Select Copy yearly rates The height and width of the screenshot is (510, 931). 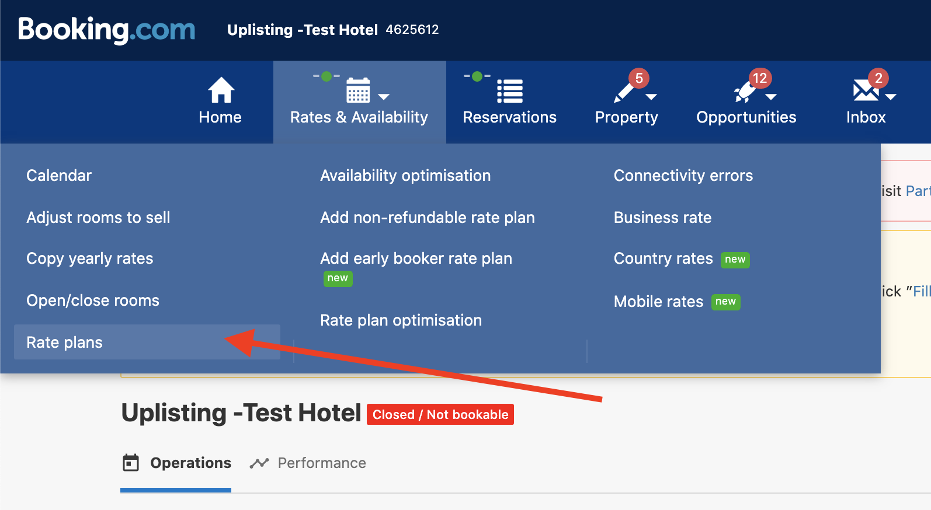coord(90,259)
